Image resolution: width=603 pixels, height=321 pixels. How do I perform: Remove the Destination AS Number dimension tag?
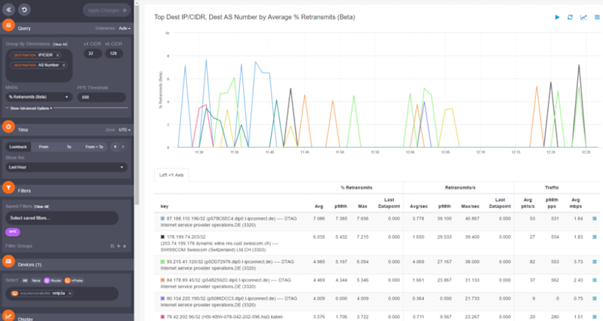(64, 66)
